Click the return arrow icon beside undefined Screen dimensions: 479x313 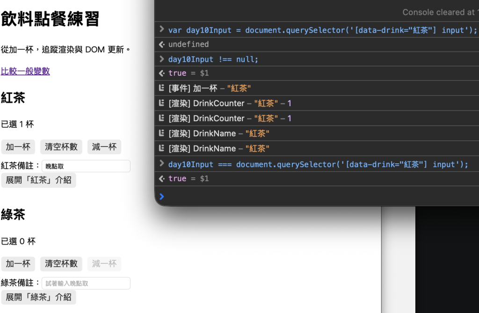point(161,44)
